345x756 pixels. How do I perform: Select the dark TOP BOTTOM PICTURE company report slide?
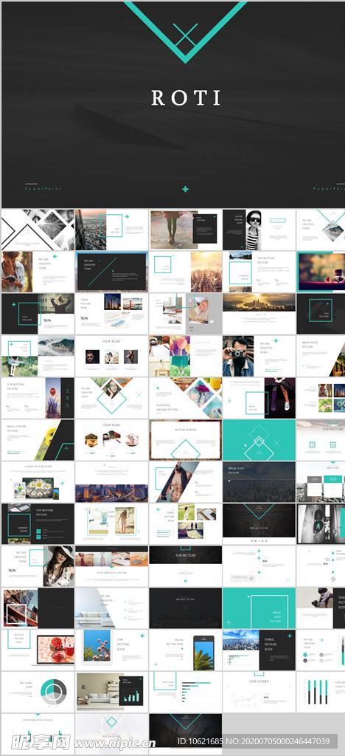pyautogui.click(x=38, y=523)
